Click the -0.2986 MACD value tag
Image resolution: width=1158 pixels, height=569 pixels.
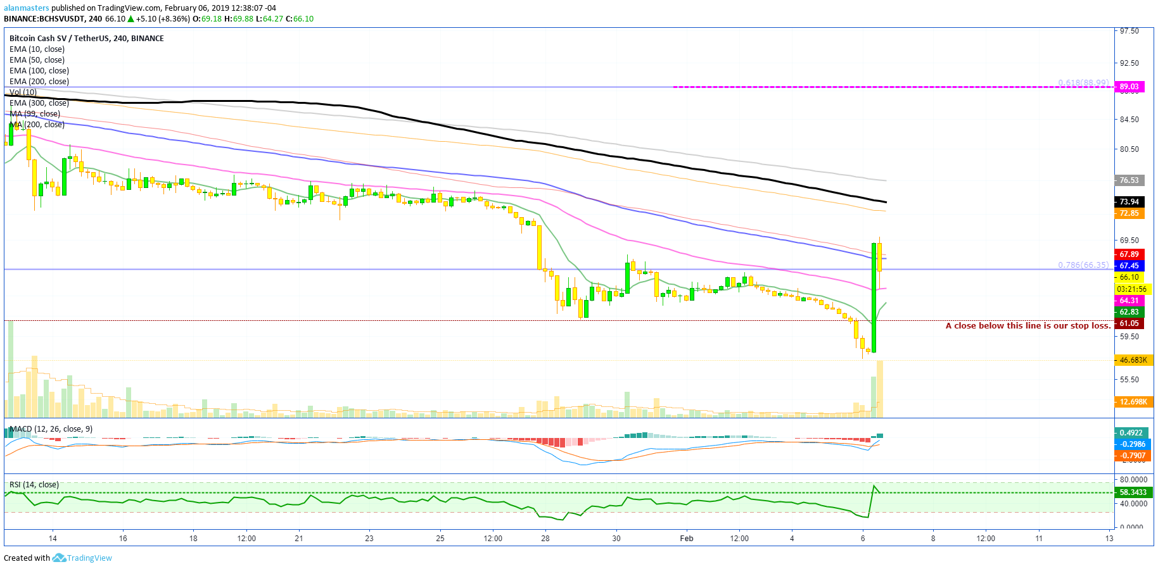[x=1133, y=444]
